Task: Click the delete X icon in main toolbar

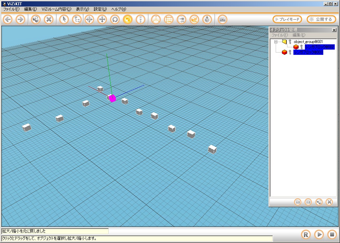Action: click(49, 19)
